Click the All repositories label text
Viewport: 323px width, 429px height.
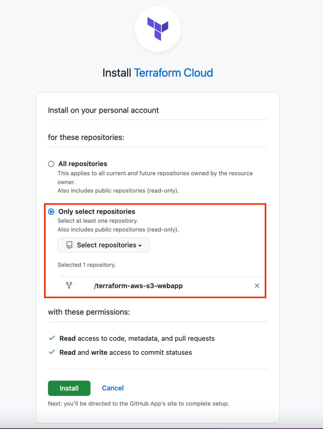[83, 164]
